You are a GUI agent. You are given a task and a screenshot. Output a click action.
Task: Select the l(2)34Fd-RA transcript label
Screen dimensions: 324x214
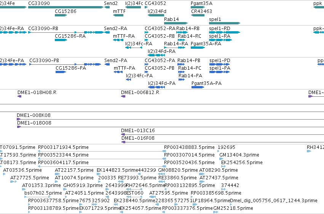coord(161,51)
